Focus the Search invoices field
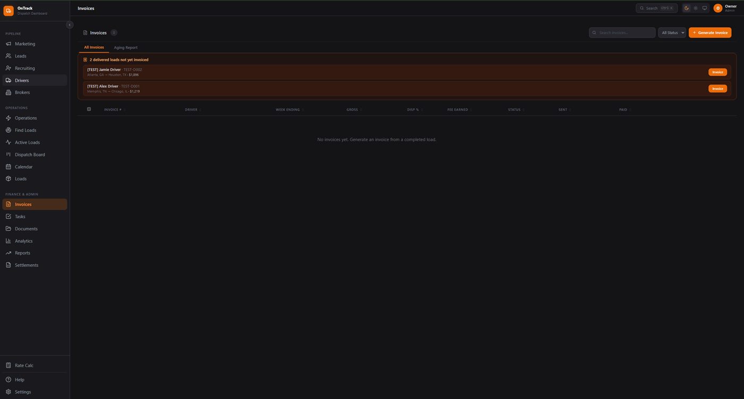 click(x=622, y=32)
